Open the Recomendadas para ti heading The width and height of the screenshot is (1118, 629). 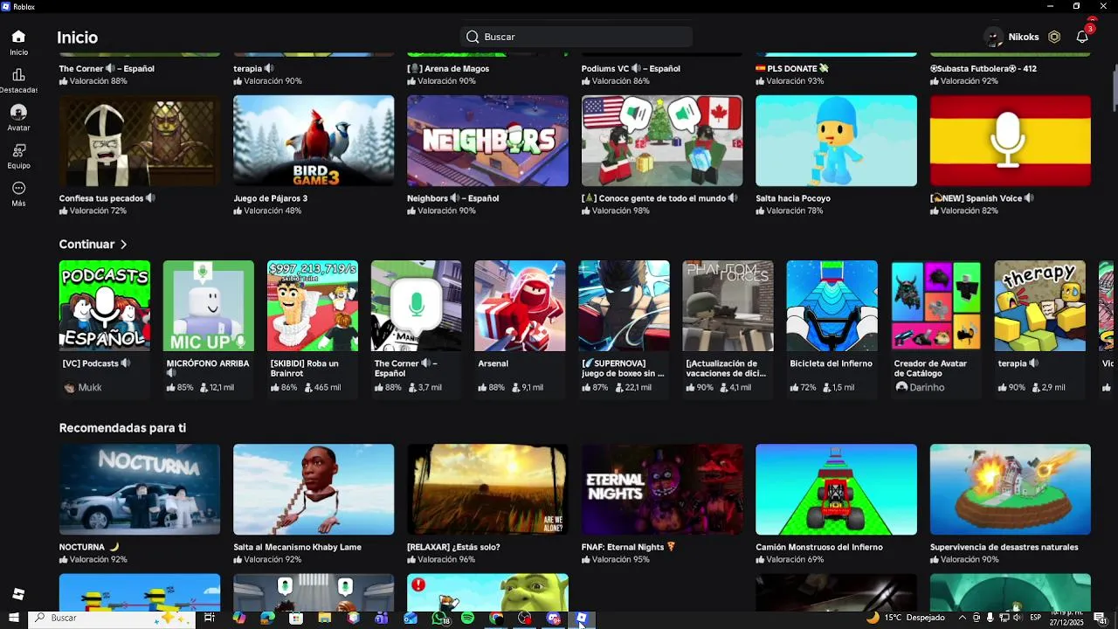[x=122, y=428]
